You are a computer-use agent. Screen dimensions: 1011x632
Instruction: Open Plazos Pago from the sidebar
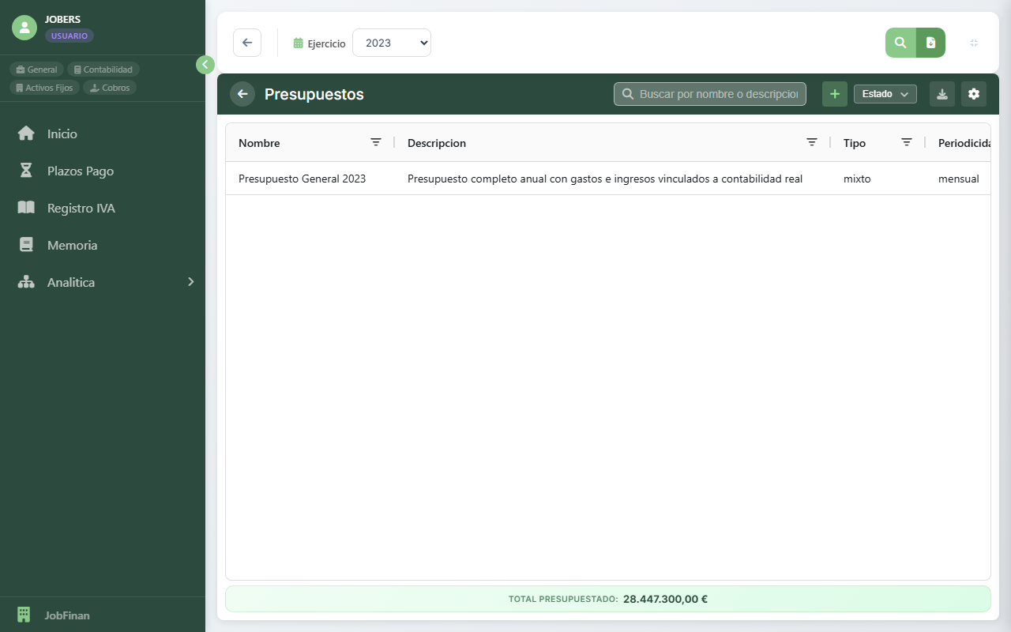80,171
